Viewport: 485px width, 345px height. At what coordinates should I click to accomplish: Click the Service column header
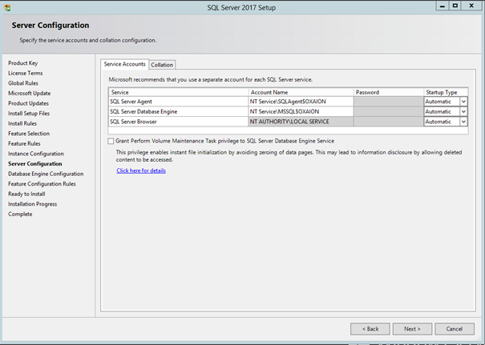click(179, 92)
